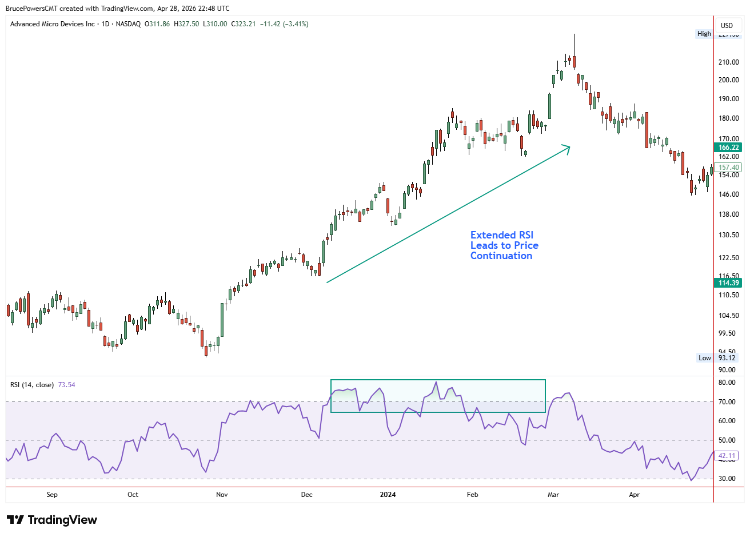Click the Feb label on time axis

click(472, 495)
